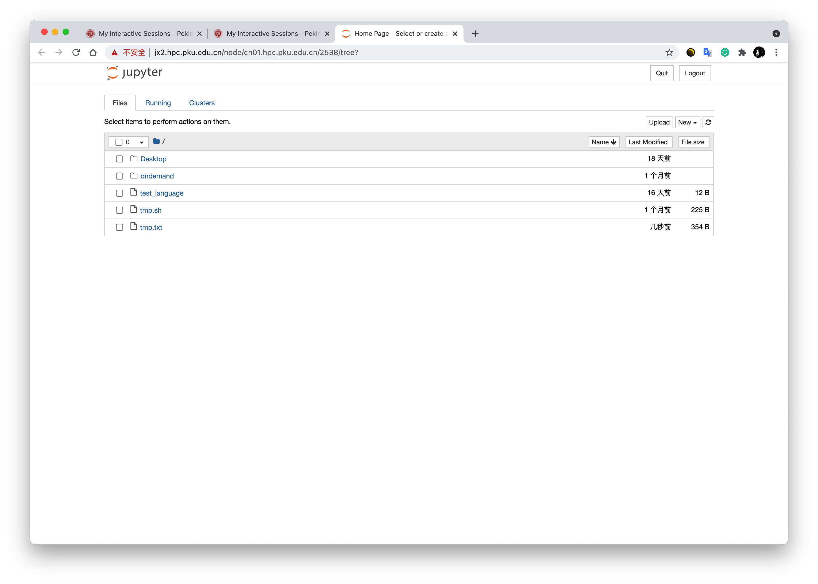Sort the list by Name
Image resolution: width=818 pixels, height=584 pixels.
(x=604, y=142)
